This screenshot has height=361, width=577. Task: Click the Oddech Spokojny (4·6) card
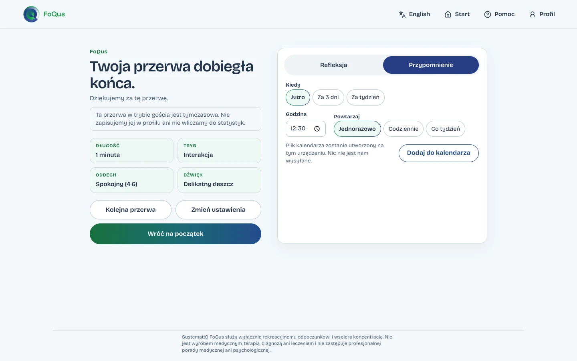tap(131, 180)
